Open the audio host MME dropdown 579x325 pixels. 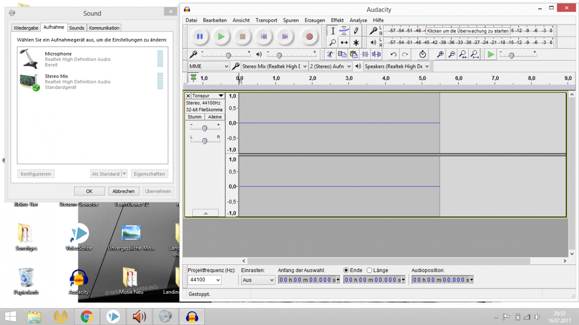(209, 66)
